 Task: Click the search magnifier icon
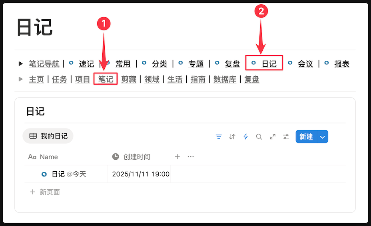[x=259, y=137]
